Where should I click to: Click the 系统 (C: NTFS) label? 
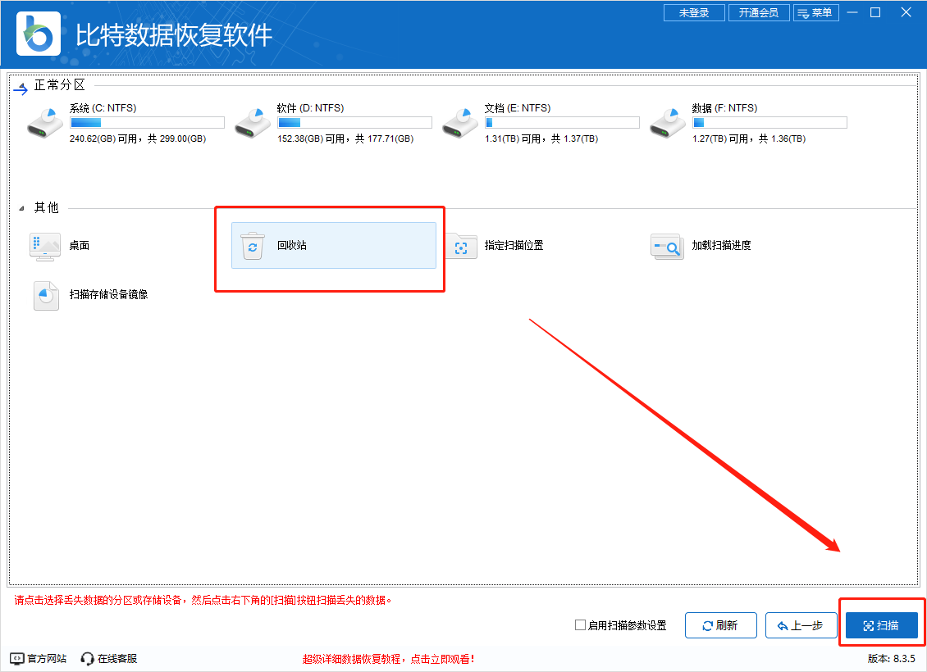tap(103, 108)
